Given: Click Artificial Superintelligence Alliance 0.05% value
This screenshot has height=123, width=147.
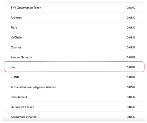Looking at the screenshot, I should click(x=131, y=87).
